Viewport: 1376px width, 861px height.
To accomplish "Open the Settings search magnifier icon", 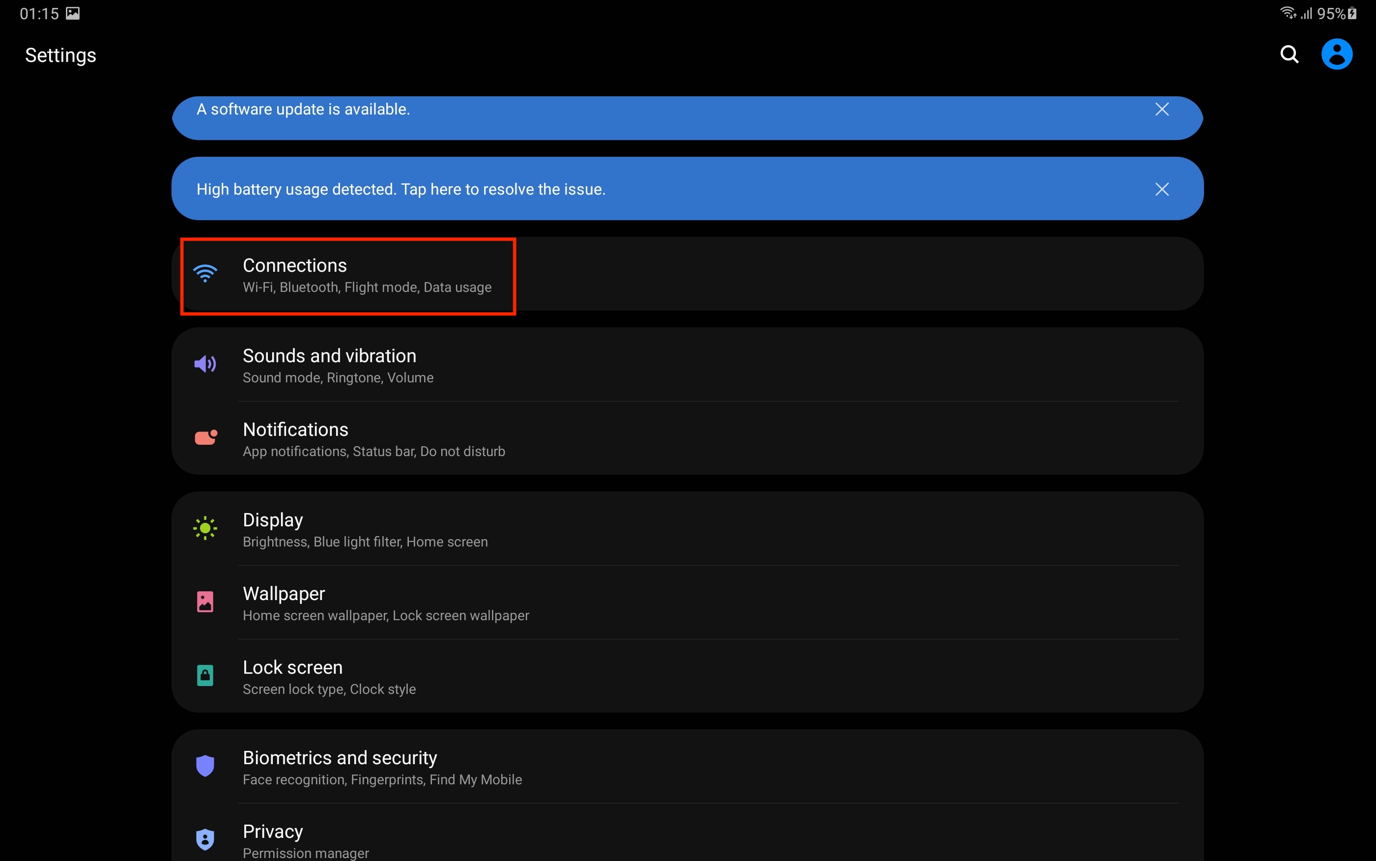I will (x=1289, y=55).
